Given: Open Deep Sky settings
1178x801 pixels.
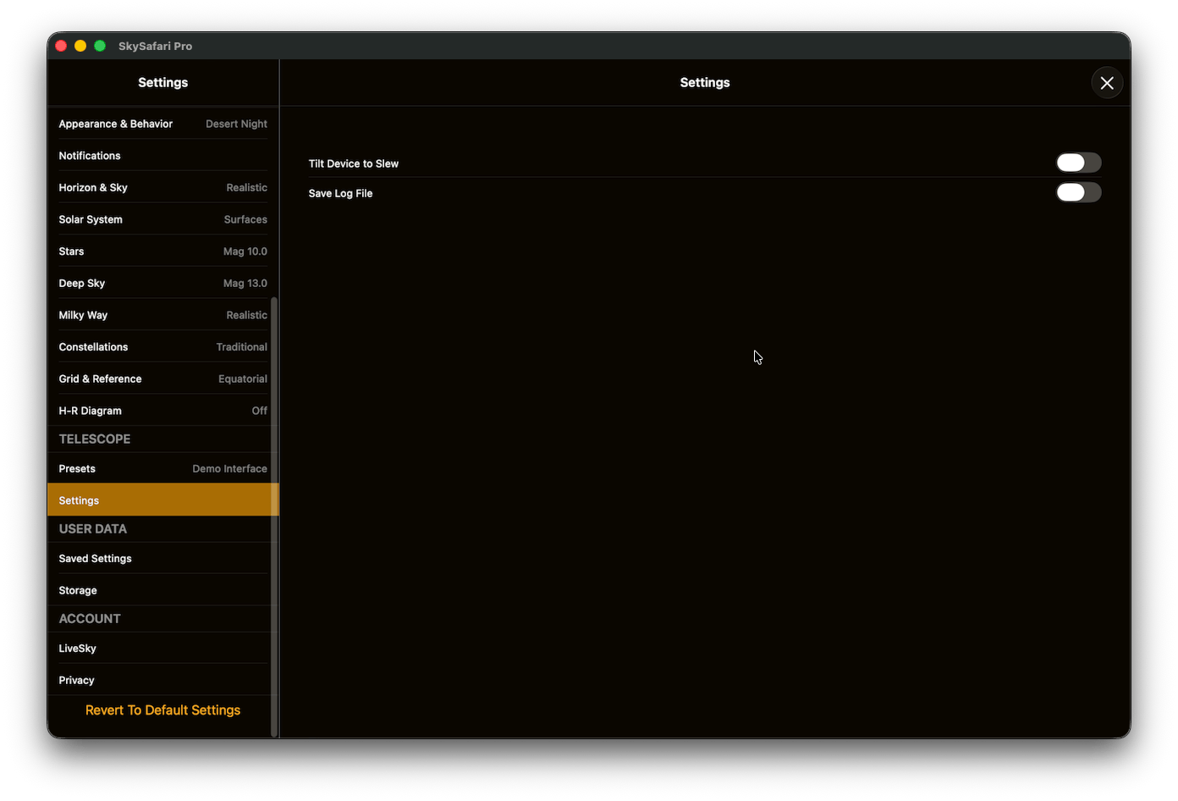Looking at the screenshot, I should click(x=162, y=284).
